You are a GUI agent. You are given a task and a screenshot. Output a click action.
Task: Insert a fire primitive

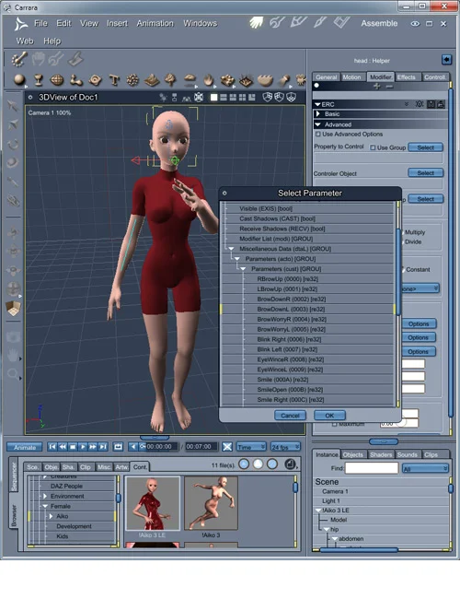pos(208,80)
